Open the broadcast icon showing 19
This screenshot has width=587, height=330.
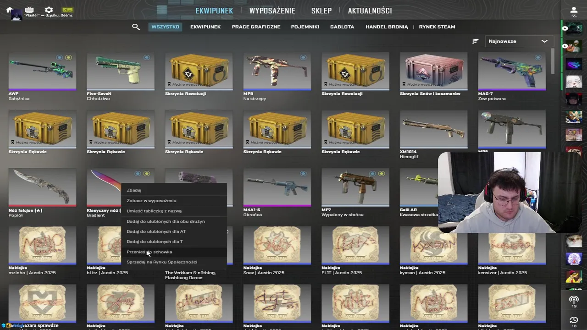click(x=574, y=302)
